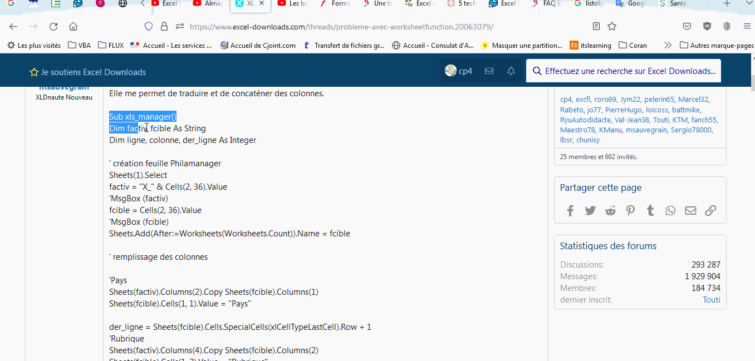
Task: Toggle reader view in address bar
Action: coord(596,26)
